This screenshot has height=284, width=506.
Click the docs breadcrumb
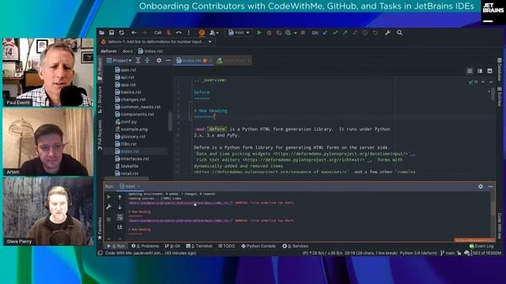pos(127,51)
